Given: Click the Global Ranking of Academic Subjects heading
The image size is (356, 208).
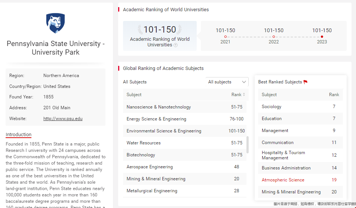Looking at the screenshot, I should 163,68.
